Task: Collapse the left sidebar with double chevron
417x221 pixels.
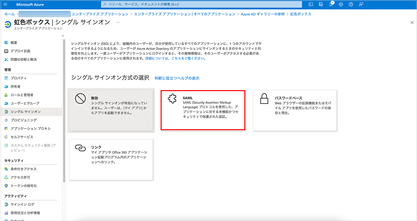Action: tap(63, 35)
